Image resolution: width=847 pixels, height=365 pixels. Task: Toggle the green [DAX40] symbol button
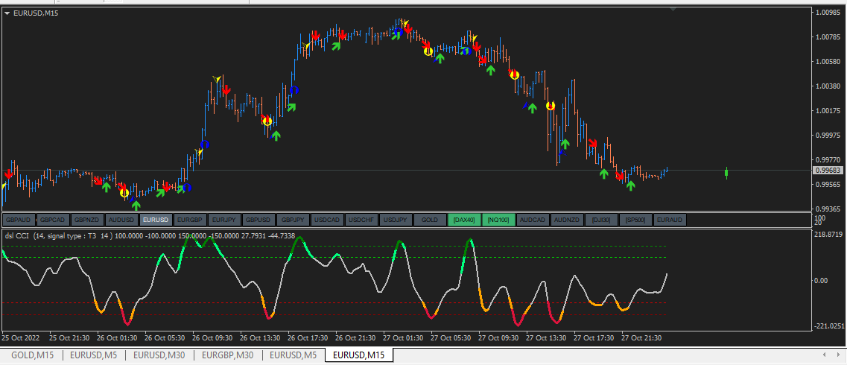coord(464,220)
